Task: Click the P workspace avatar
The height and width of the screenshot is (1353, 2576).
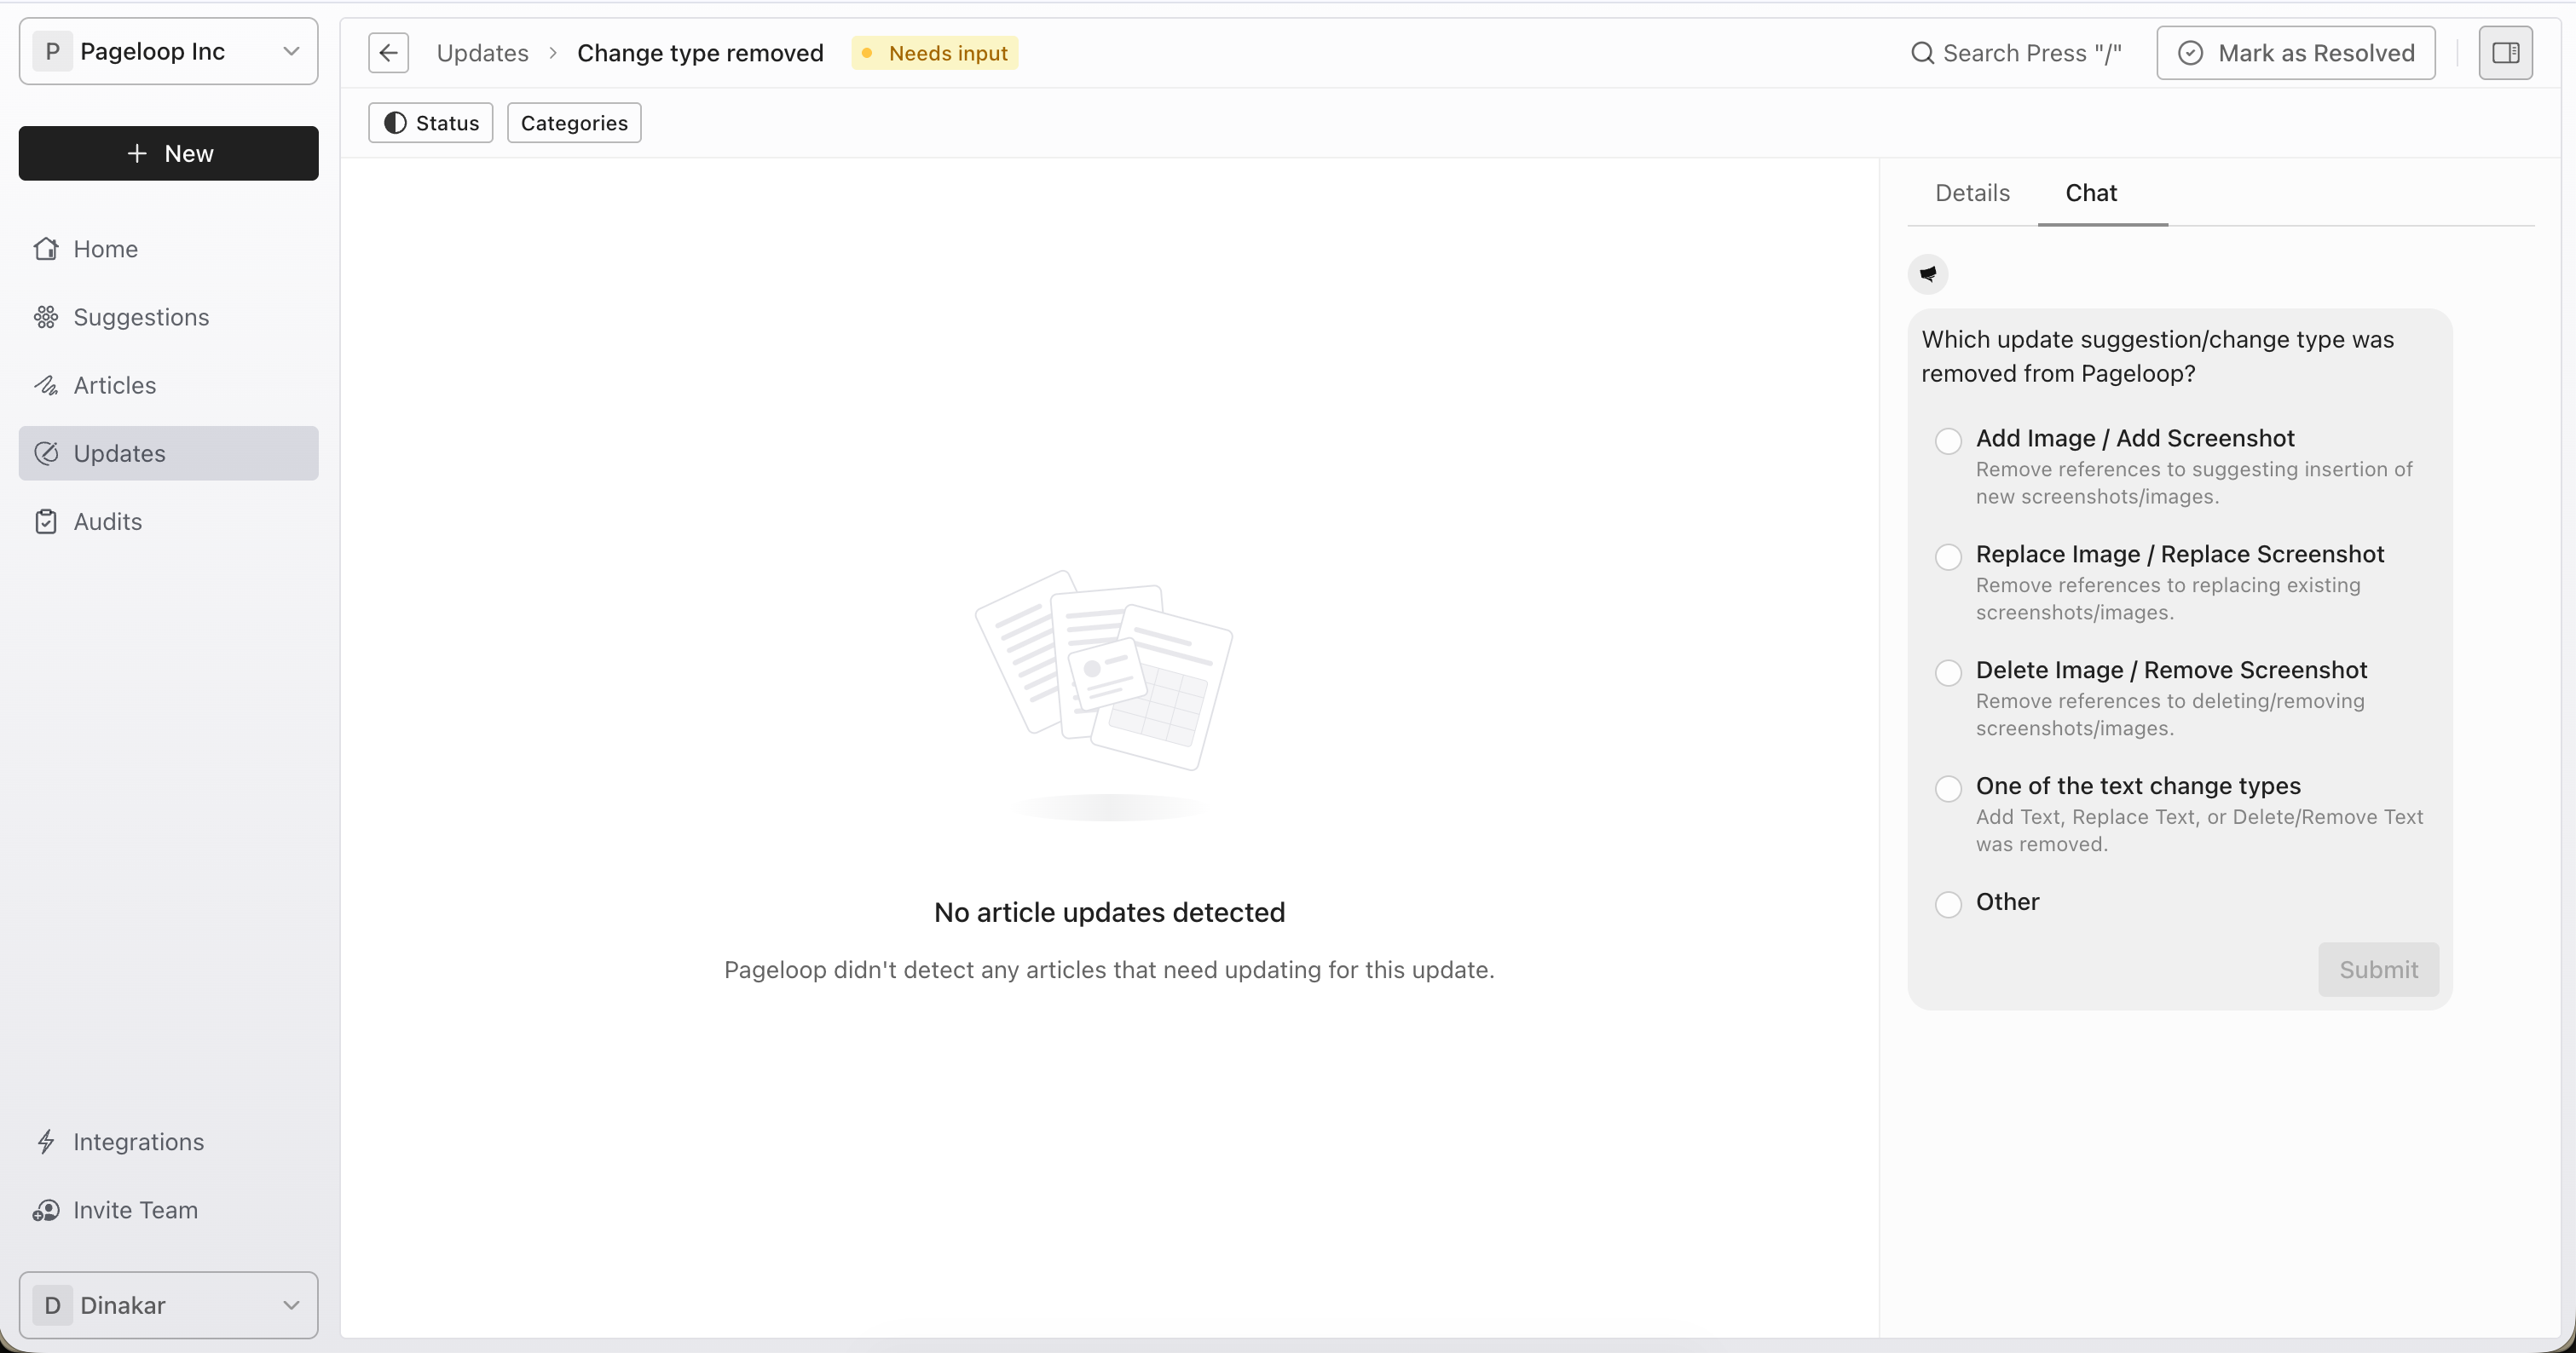Action: click(x=53, y=51)
